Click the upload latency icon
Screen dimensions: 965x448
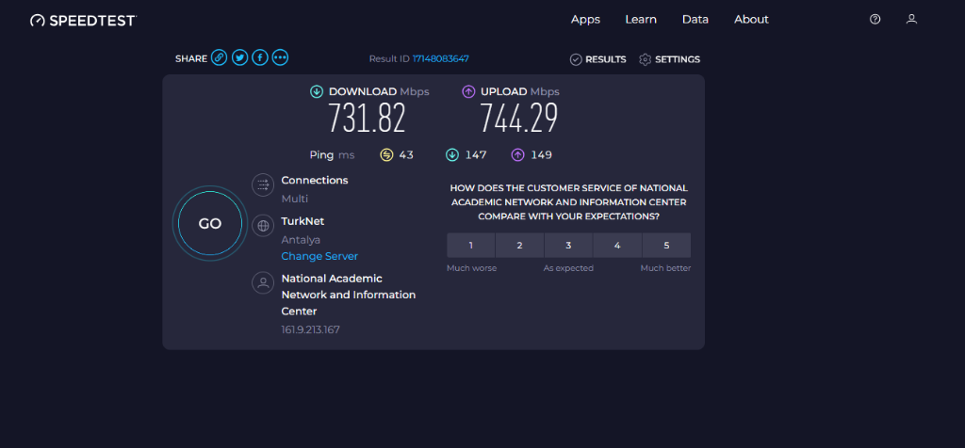click(x=517, y=155)
